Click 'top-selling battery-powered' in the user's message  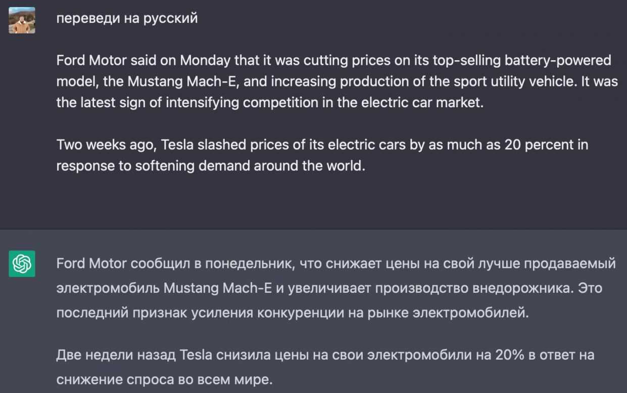tap(522, 61)
